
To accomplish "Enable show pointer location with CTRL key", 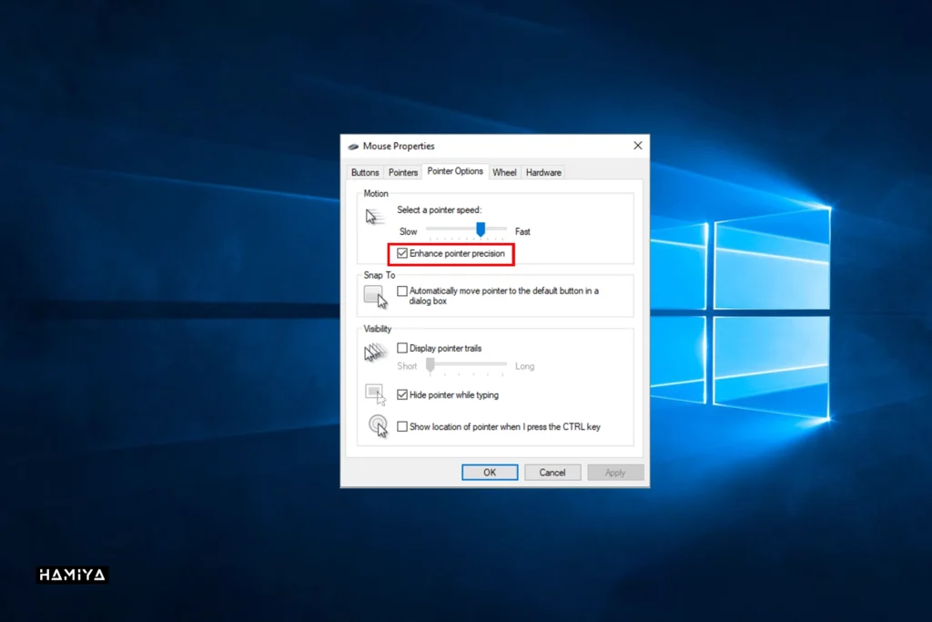I will click(x=402, y=426).
